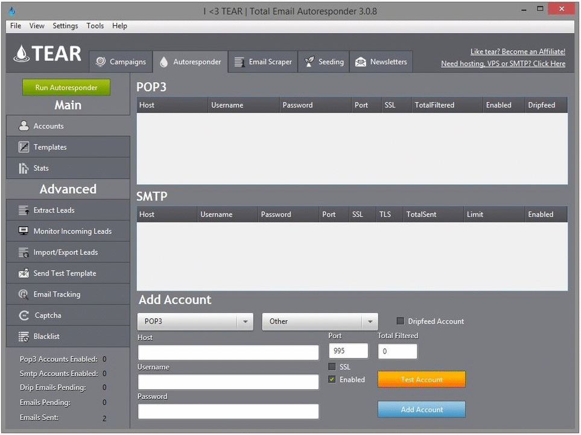Switch to the Email Scraper tab
This screenshot has width=581, height=435.
[263, 62]
